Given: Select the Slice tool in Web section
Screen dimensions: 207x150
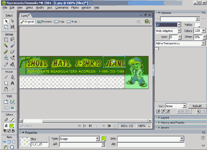Looking at the screenshot, I should click(12, 102).
